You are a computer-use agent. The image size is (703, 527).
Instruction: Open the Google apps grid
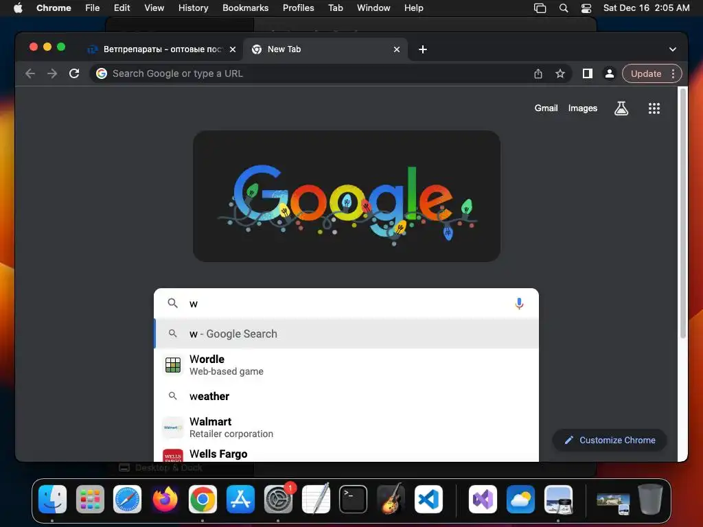tap(654, 108)
